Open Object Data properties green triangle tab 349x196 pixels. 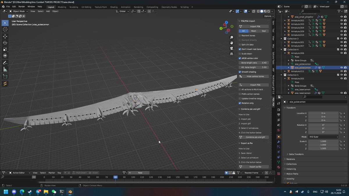[279, 162]
